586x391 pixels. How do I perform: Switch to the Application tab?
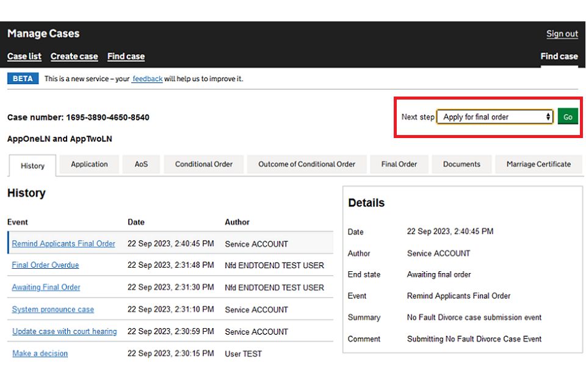pyautogui.click(x=89, y=164)
